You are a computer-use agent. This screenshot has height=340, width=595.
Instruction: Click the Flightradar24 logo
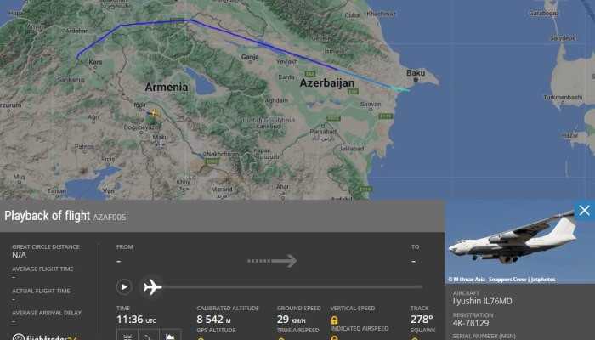pos(45,337)
